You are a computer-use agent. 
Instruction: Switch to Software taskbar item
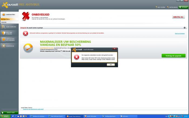128,116
